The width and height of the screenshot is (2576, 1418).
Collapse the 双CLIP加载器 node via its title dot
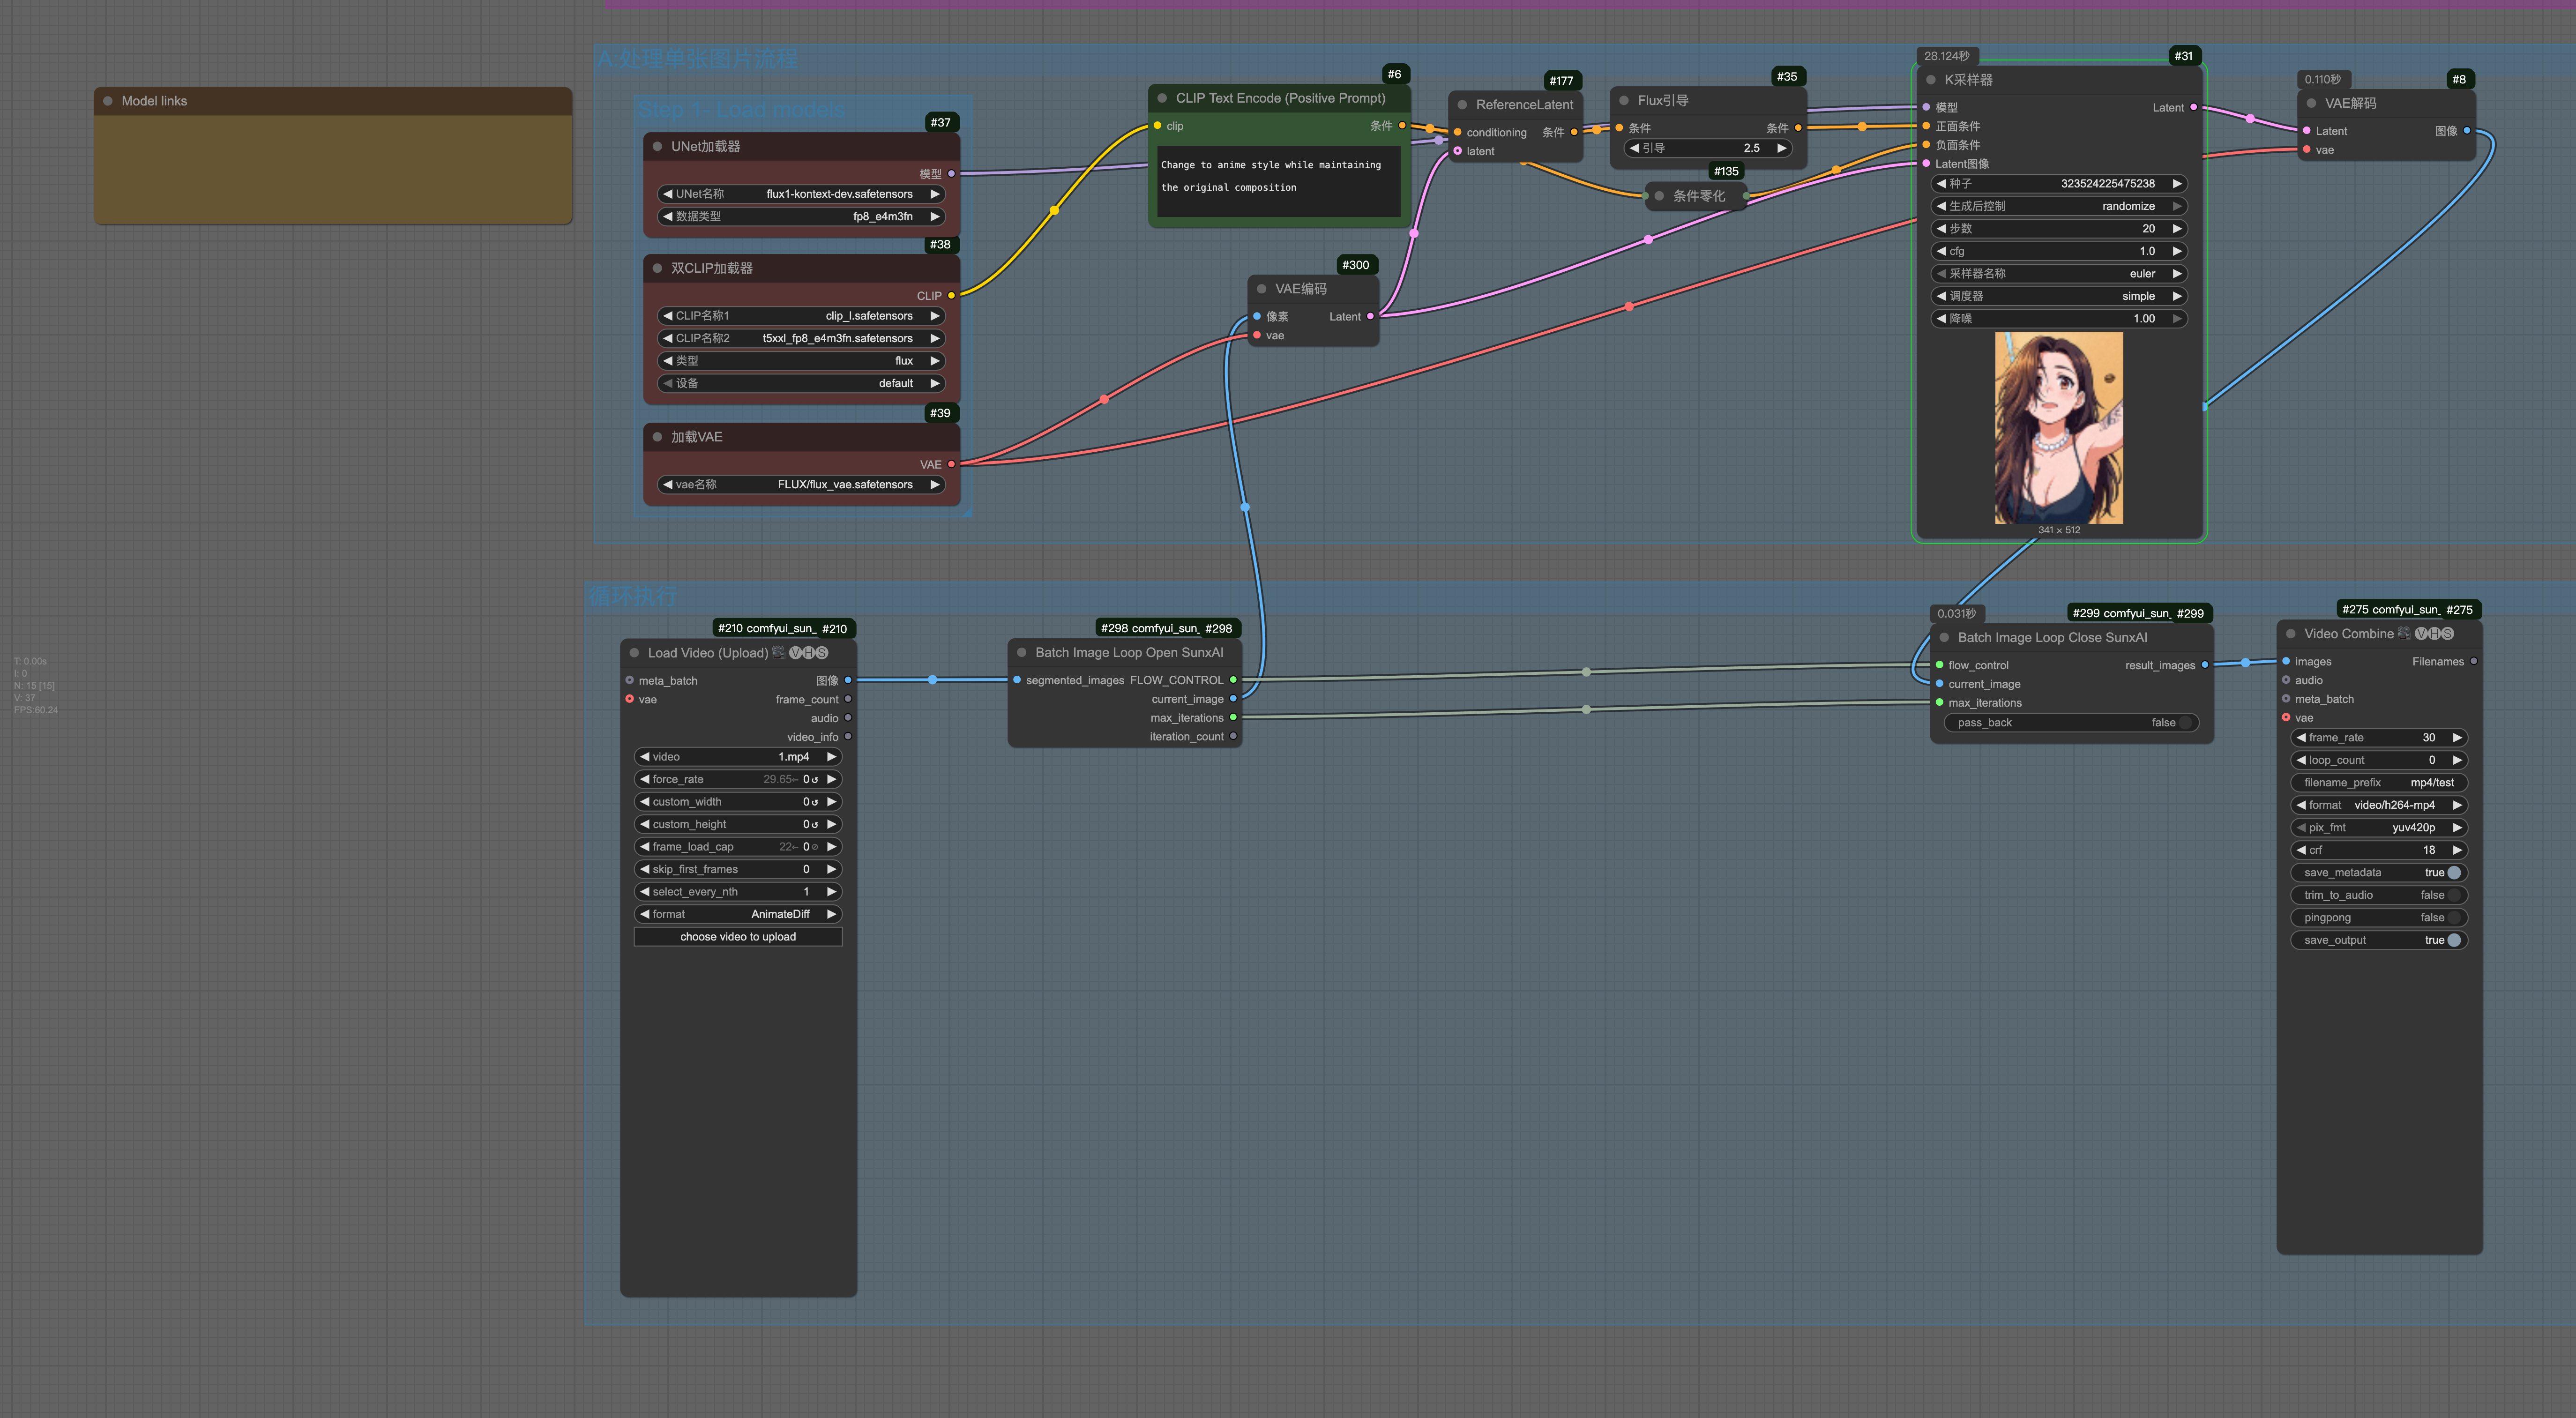pyautogui.click(x=657, y=268)
